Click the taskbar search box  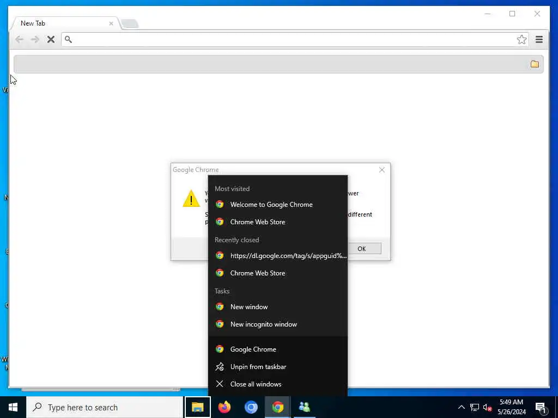click(105, 407)
